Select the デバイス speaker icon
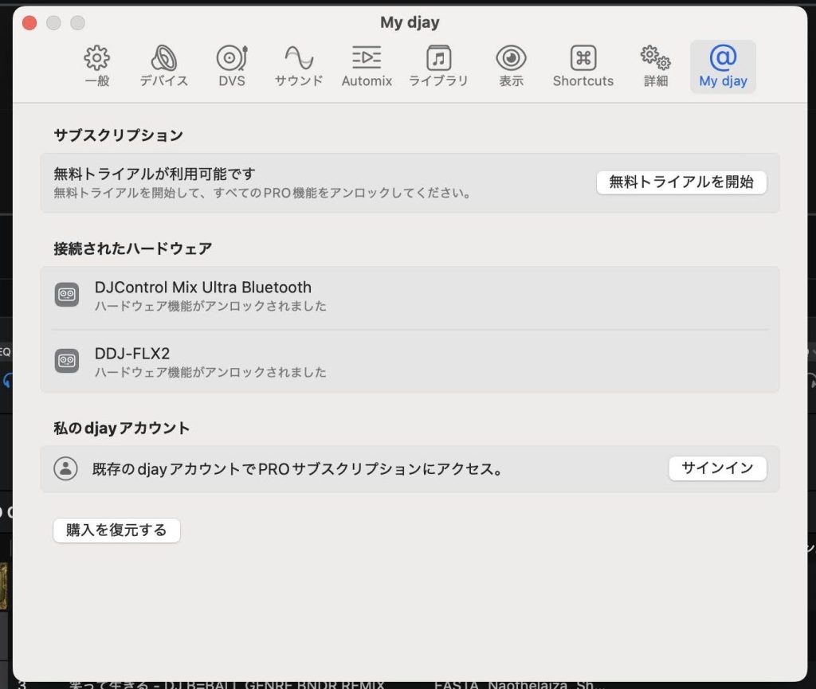Viewport: 816px width, 689px height. coord(164,58)
